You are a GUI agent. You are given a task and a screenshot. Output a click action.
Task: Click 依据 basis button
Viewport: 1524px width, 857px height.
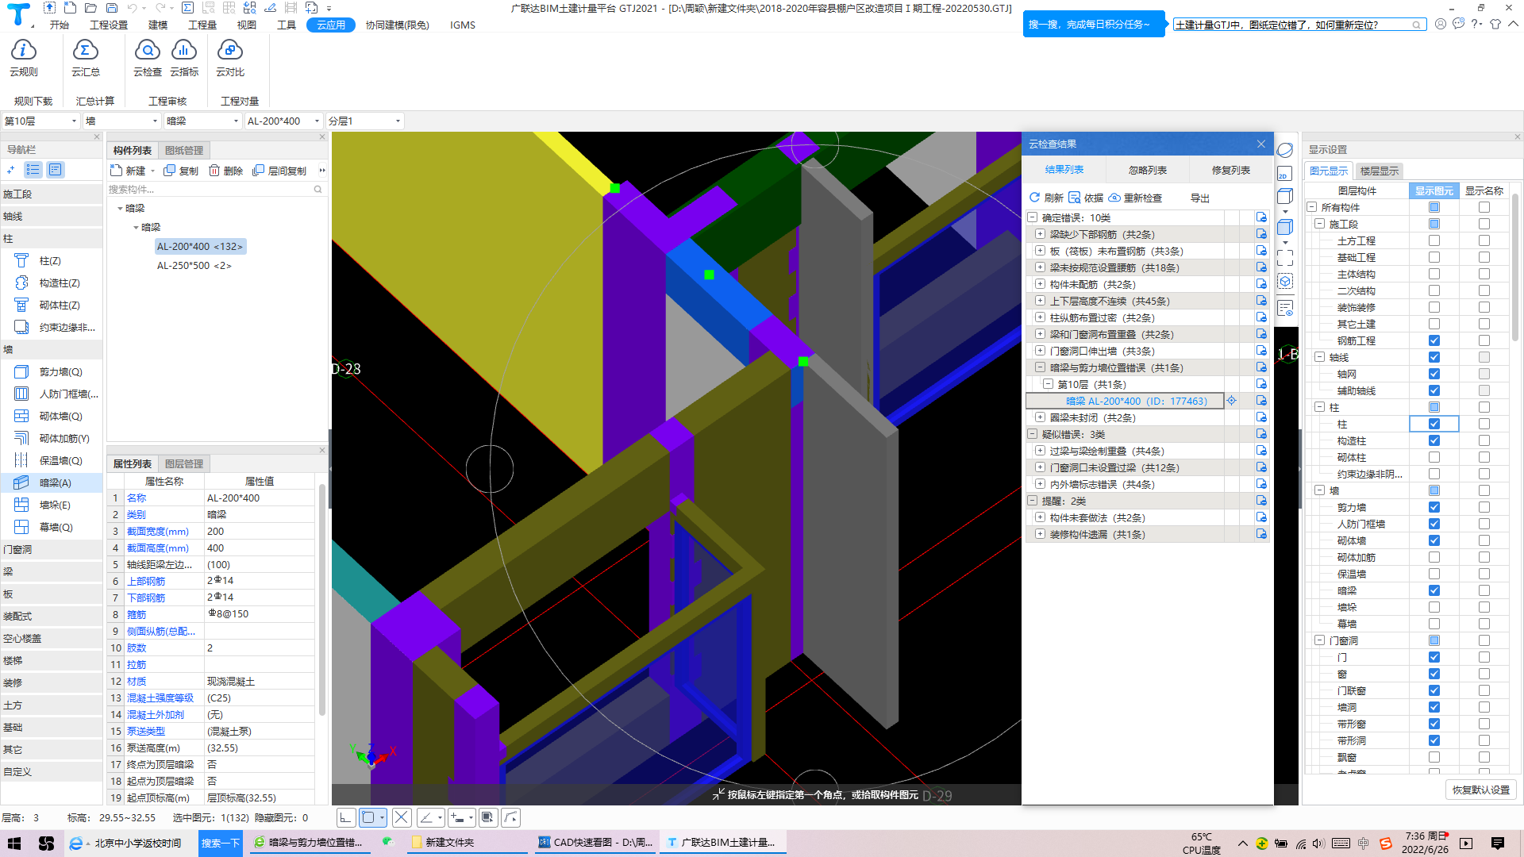(1086, 198)
